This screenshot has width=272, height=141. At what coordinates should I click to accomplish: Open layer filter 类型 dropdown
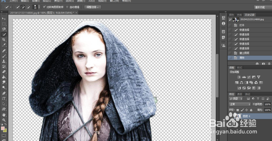(236, 99)
